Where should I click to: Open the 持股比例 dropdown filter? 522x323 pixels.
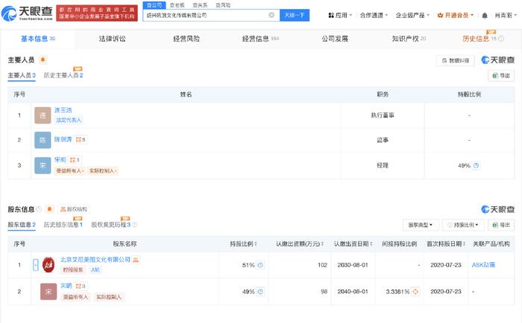pyautogui.click(x=462, y=224)
